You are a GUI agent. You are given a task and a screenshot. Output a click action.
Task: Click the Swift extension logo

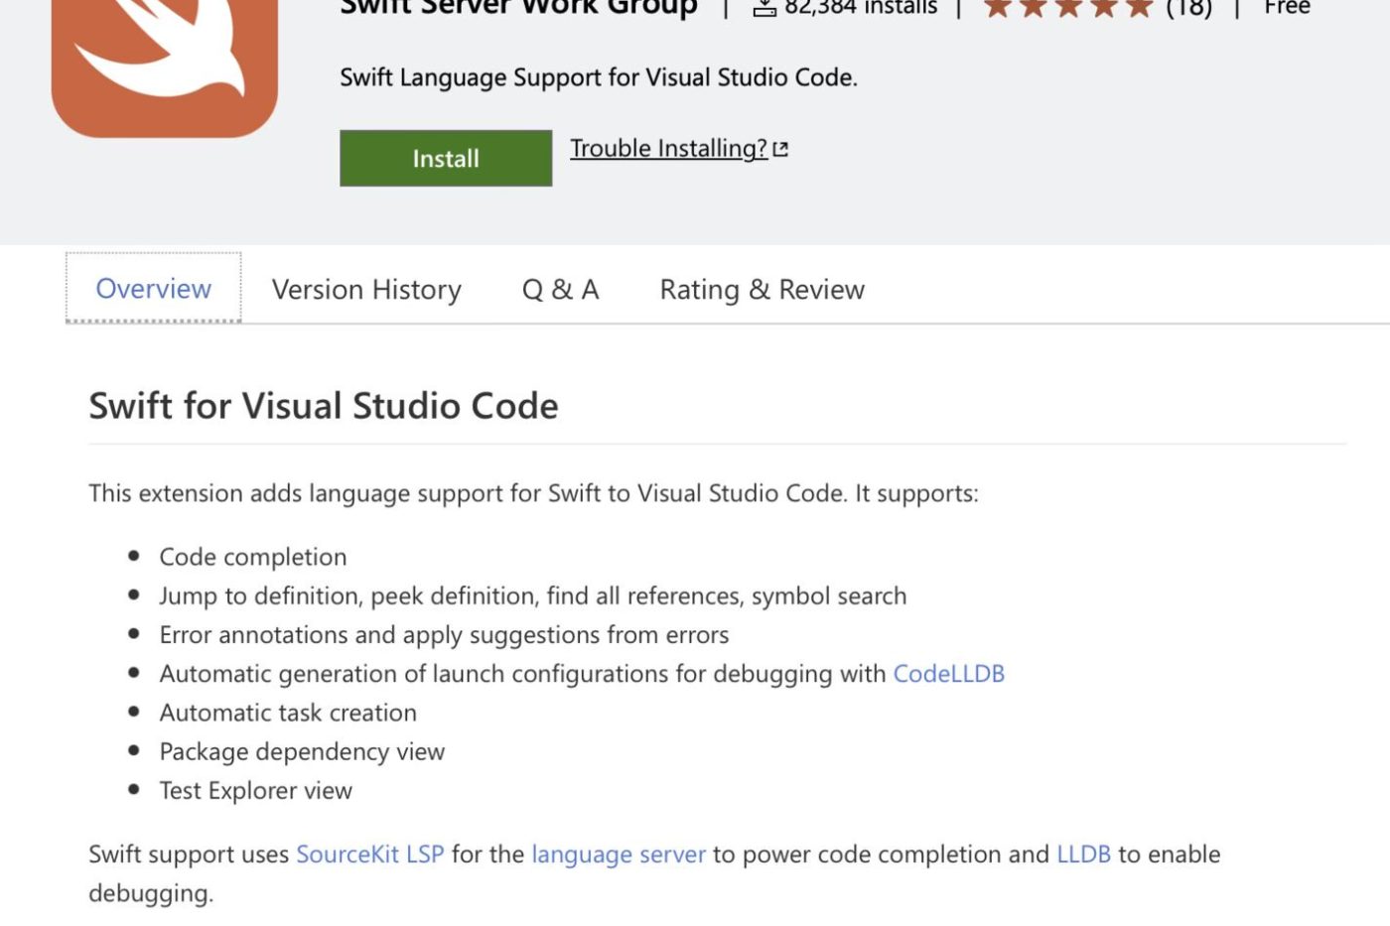point(164,60)
